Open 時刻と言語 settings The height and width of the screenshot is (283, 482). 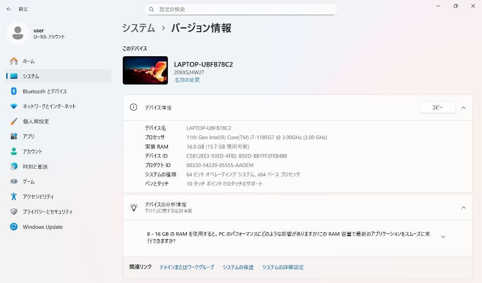point(59,166)
